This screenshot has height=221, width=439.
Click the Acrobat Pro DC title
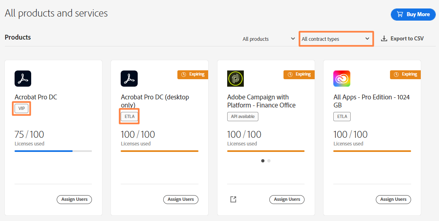pos(36,97)
